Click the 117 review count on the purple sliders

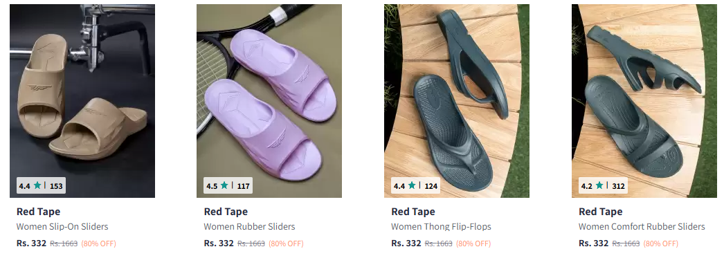pyautogui.click(x=244, y=186)
